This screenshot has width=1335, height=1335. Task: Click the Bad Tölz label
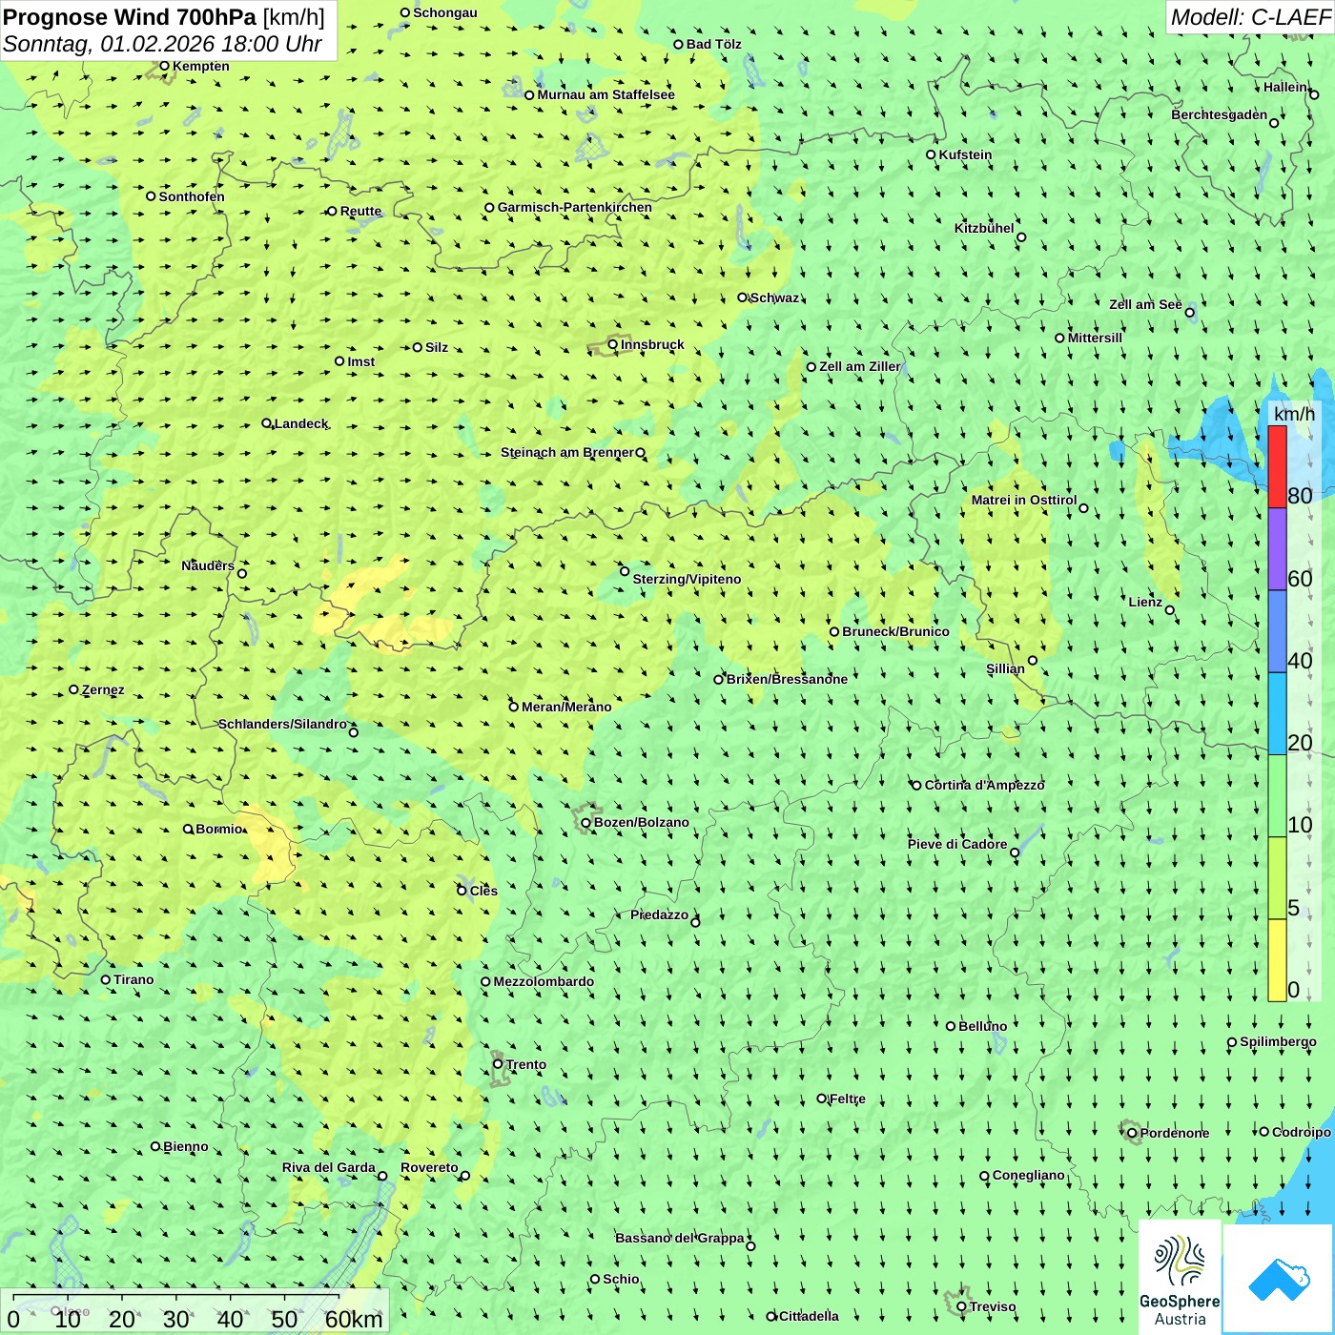714,44
